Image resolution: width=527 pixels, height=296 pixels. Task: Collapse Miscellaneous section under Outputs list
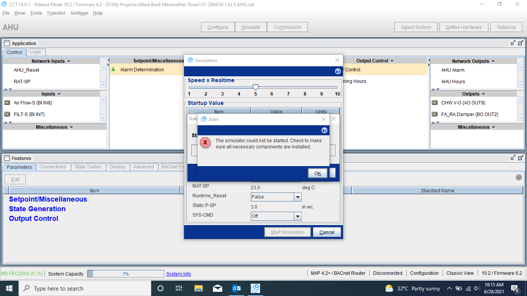click(x=493, y=127)
